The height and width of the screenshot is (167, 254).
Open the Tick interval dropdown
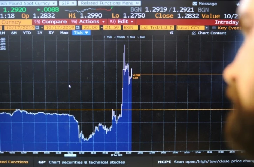[x=81, y=33]
